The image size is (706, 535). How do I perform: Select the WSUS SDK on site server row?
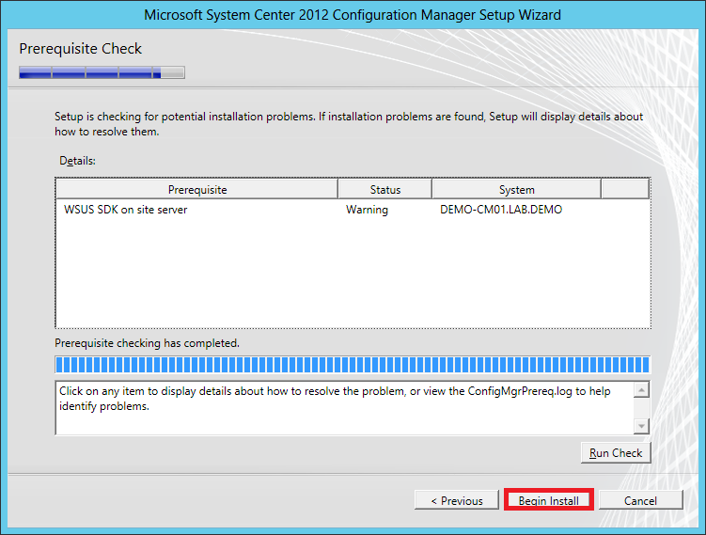point(125,210)
